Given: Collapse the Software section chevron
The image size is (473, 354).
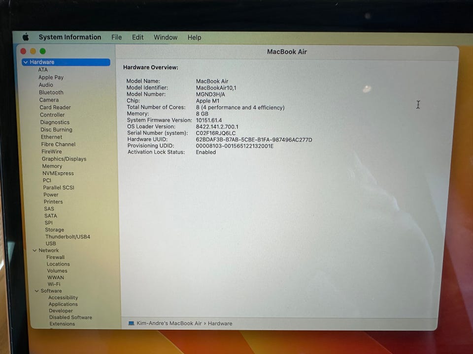Looking at the screenshot, I should pos(37,291).
